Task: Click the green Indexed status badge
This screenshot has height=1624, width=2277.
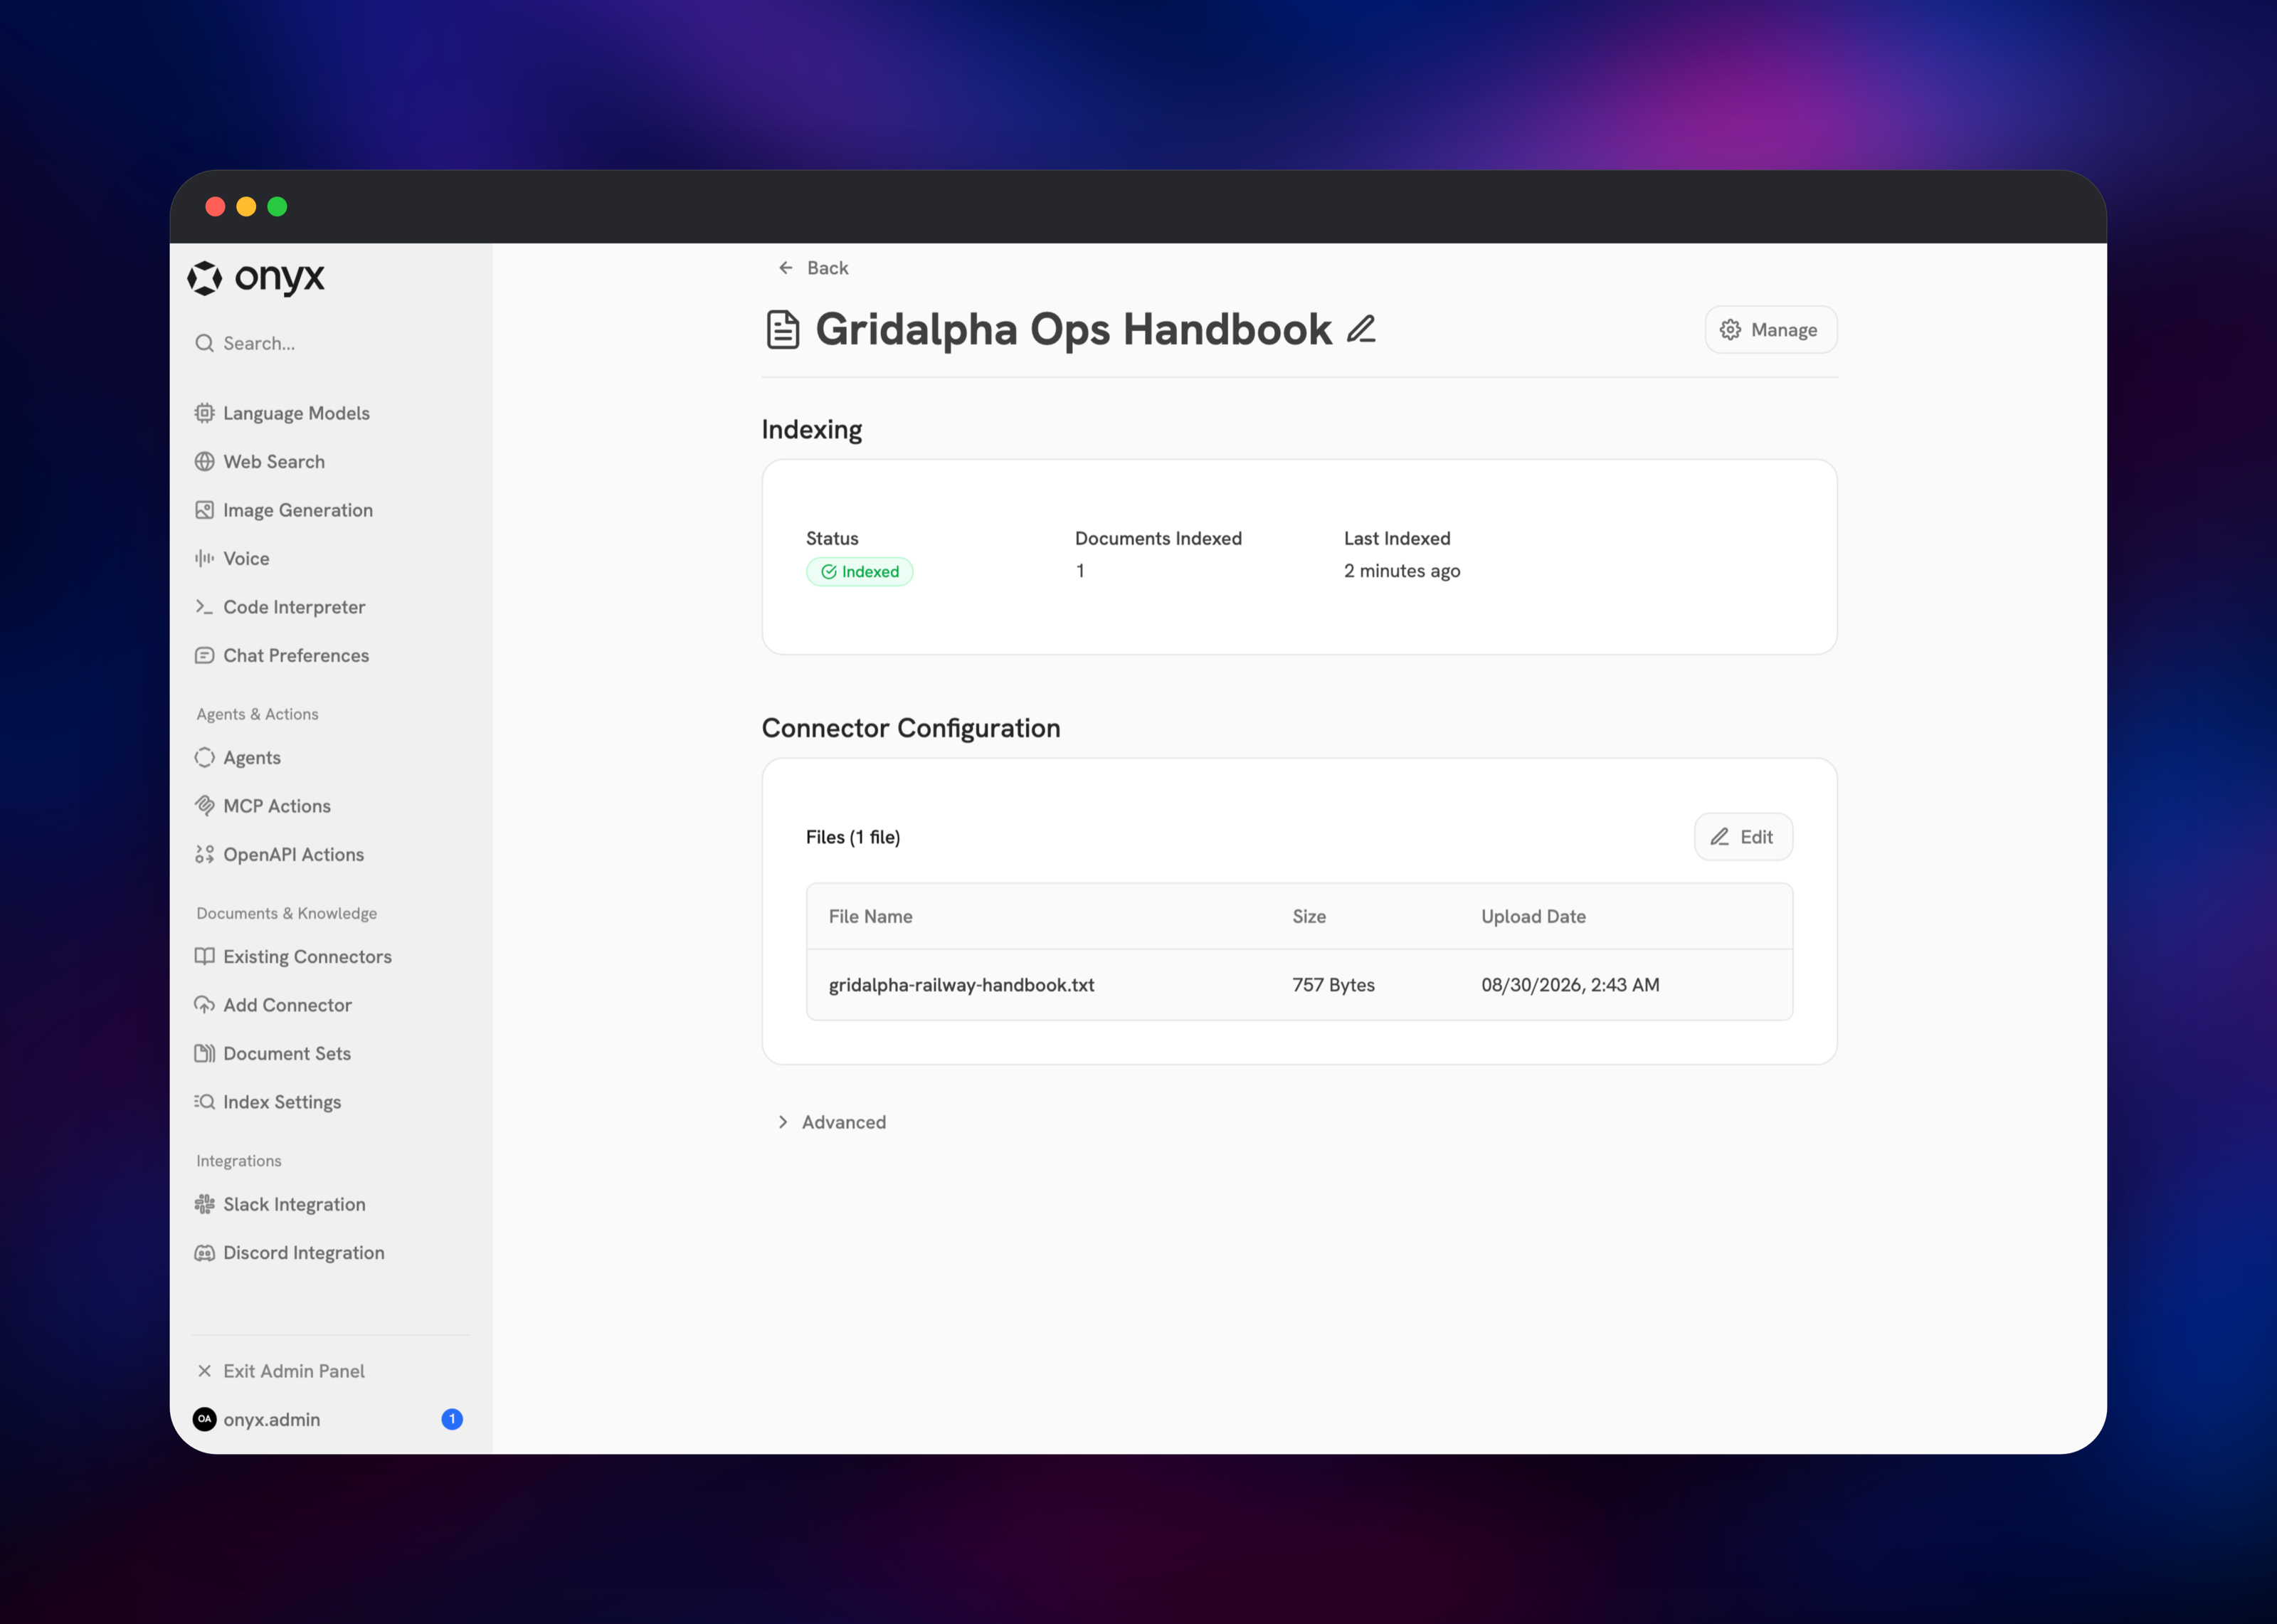Action: 860,572
